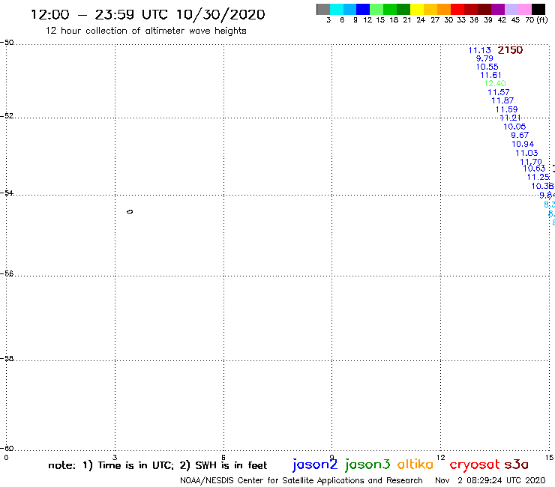
Task: Select the 11.21 wave height reading
Action: (510, 118)
